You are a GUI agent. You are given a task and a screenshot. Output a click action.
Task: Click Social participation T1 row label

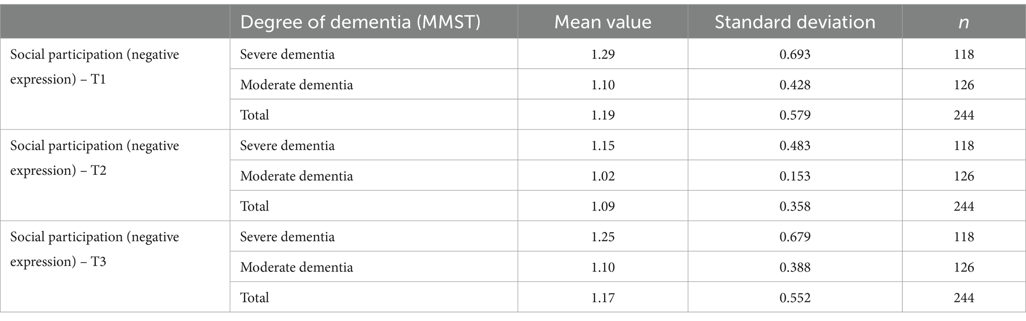pyautogui.click(x=94, y=67)
